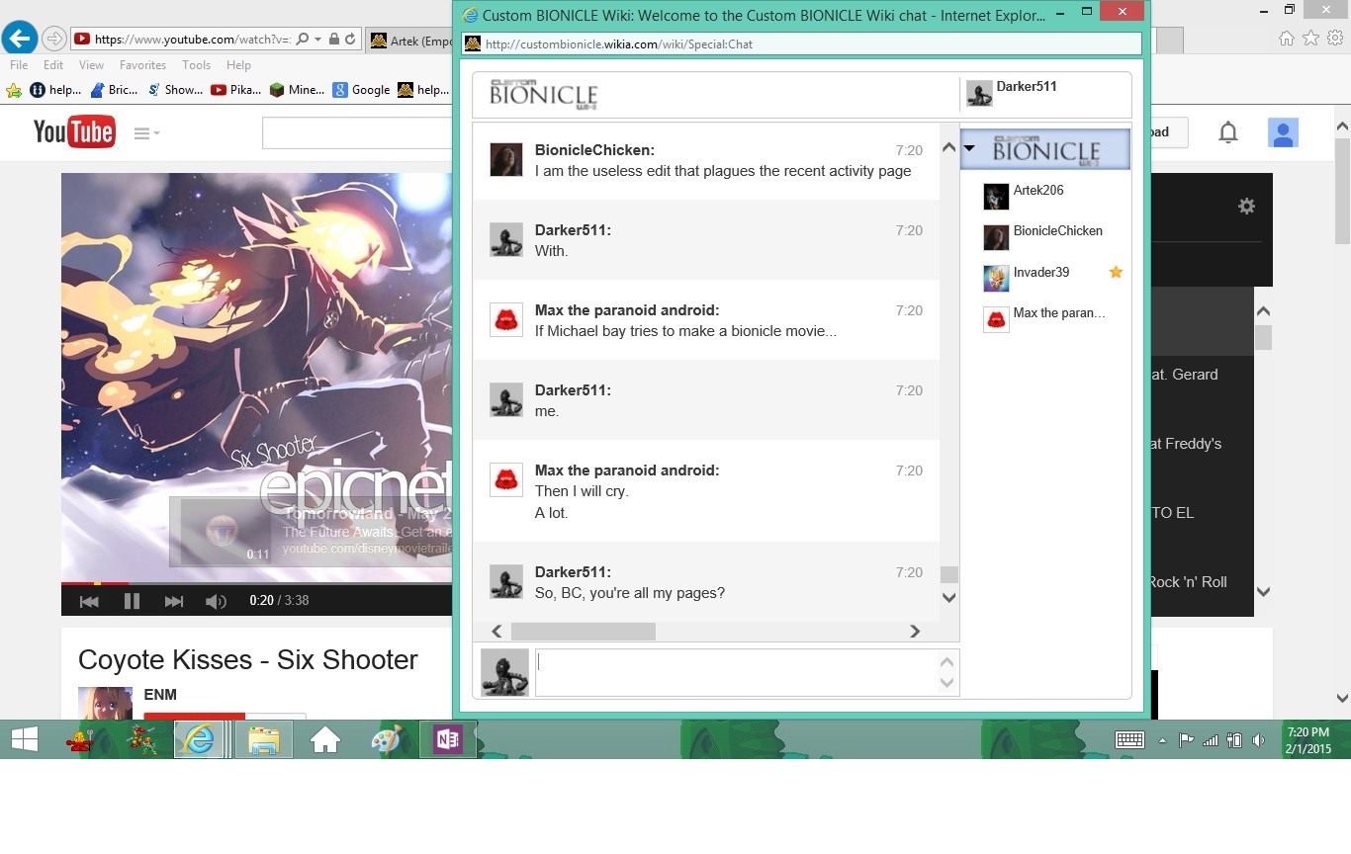
Task: Click the ENM channel avatar
Action: click(105, 703)
